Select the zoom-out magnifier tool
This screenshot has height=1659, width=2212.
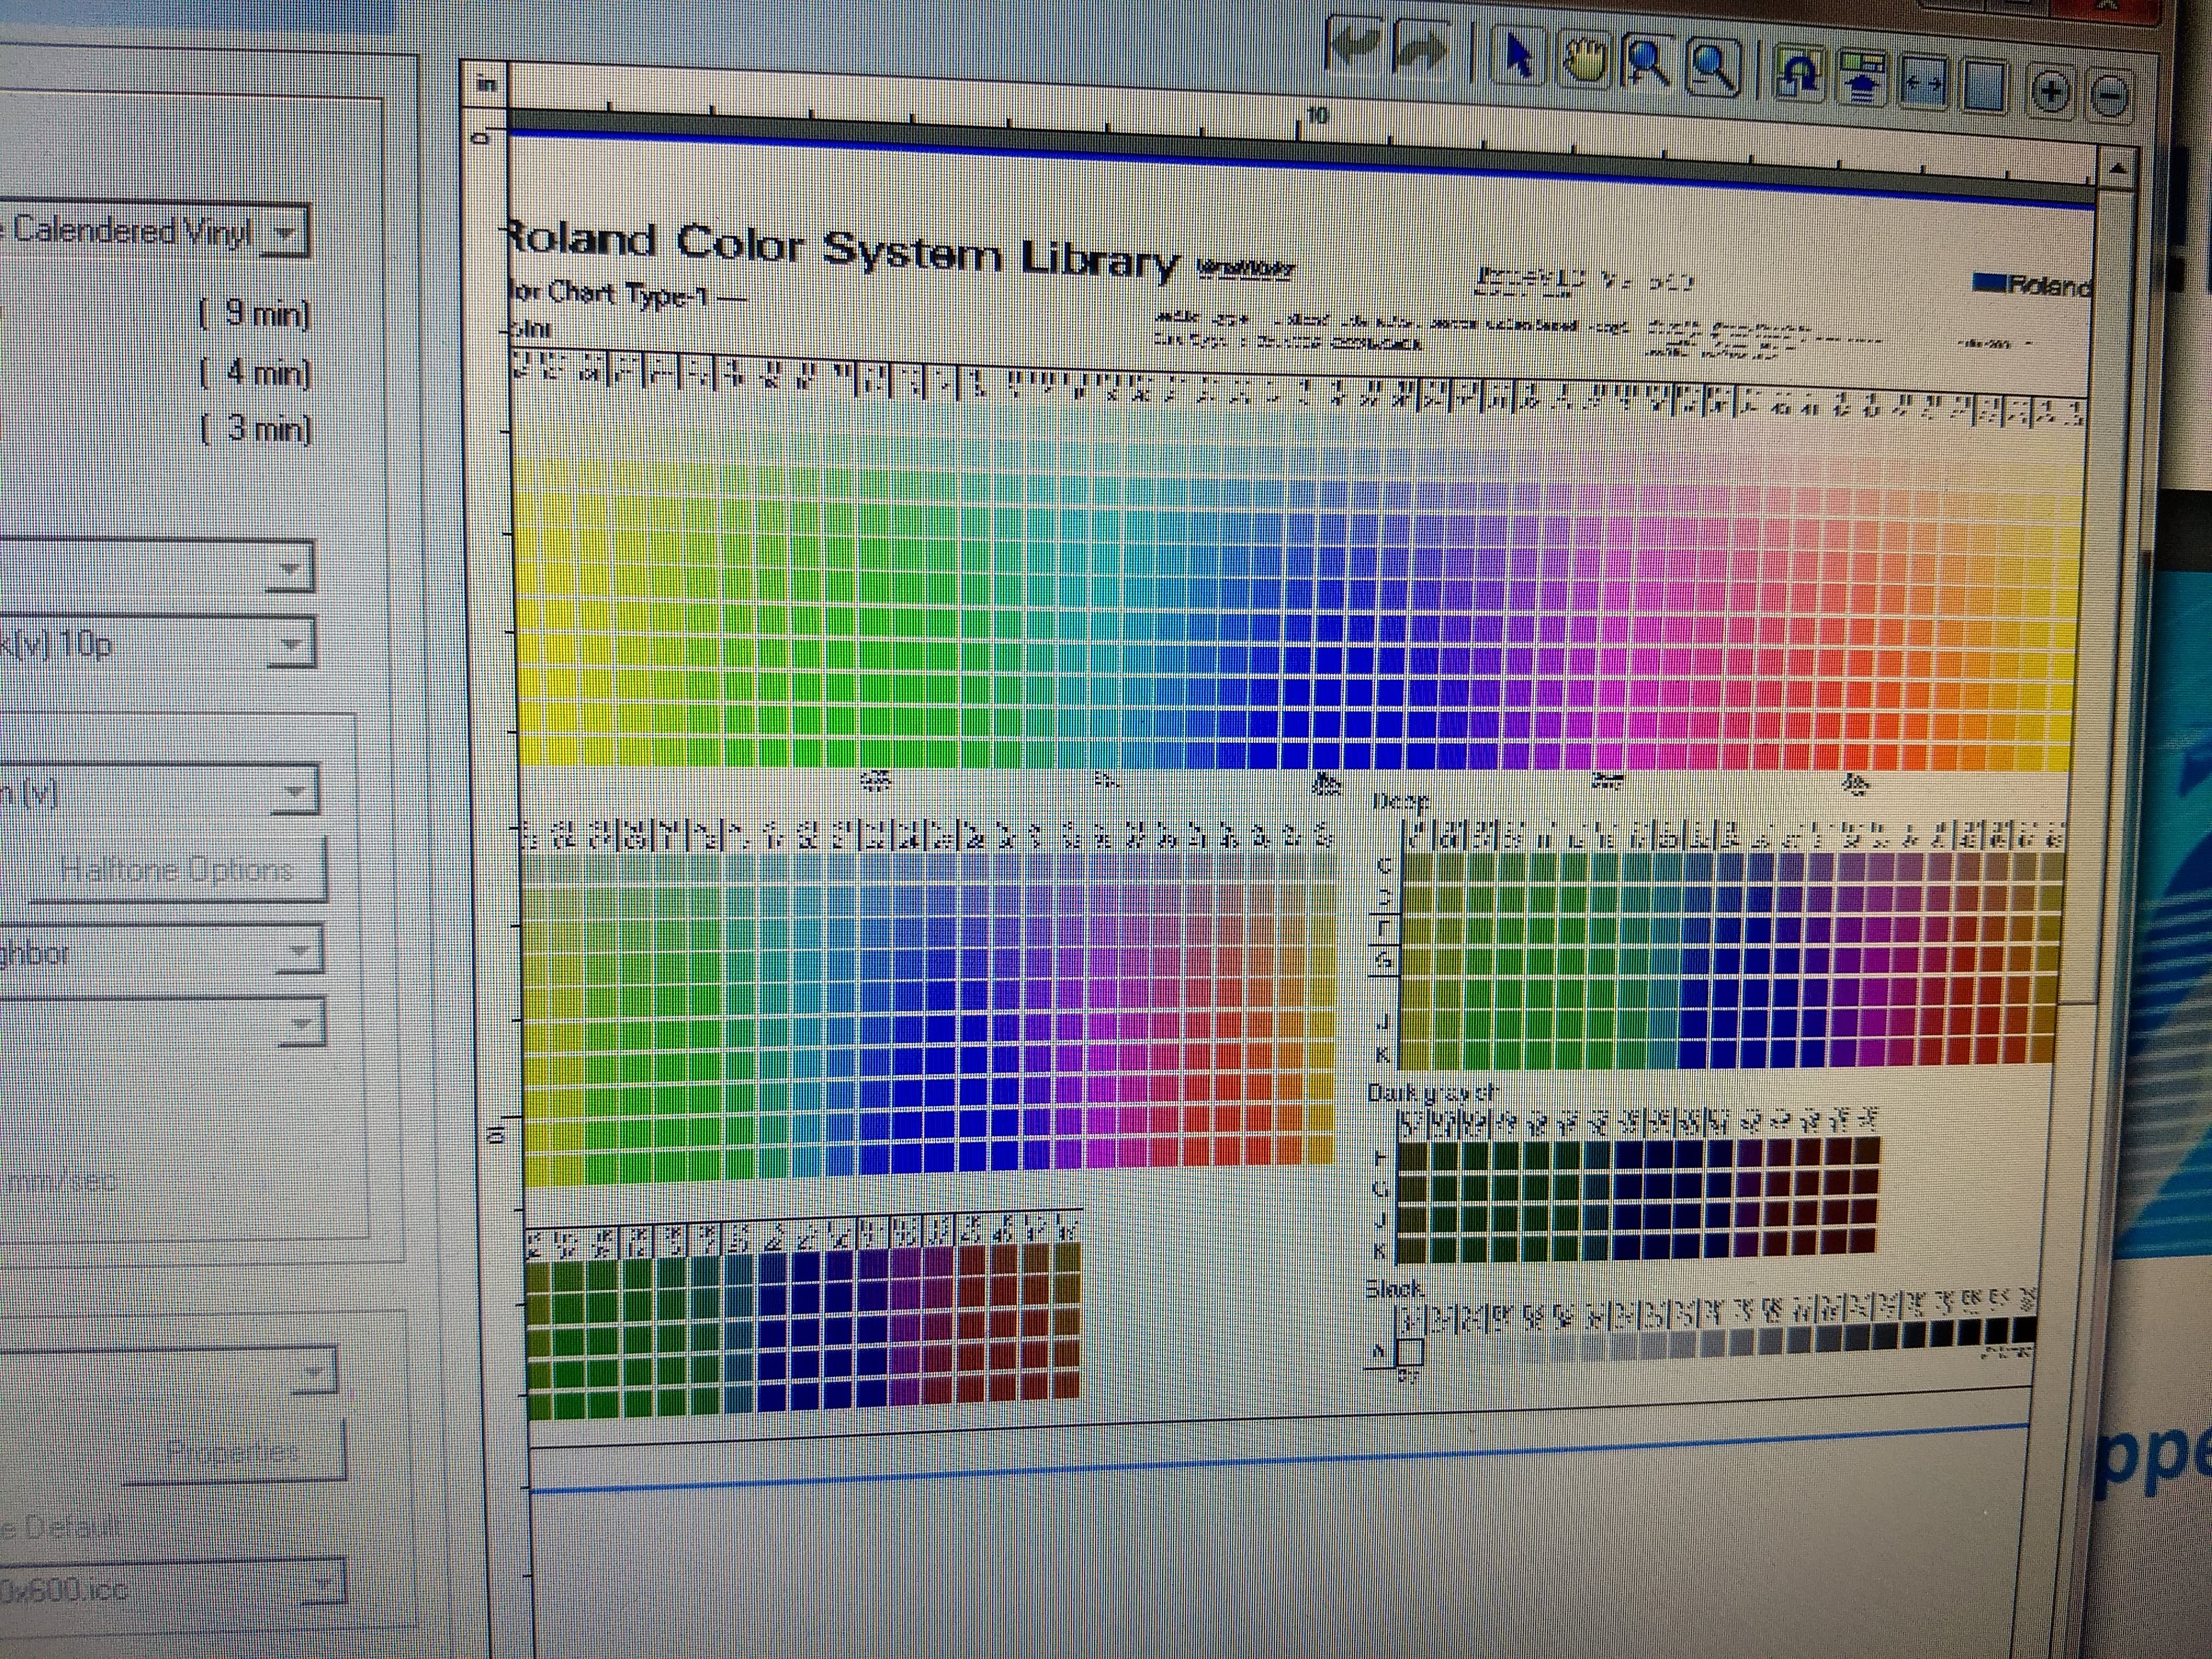pyautogui.click(x=1714, y=69)
